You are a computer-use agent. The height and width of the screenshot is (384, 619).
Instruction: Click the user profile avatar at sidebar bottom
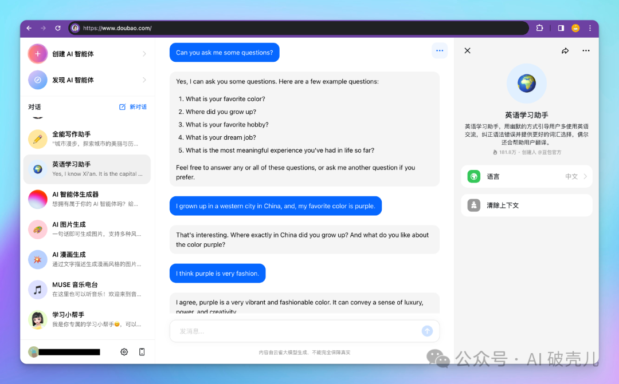click(x=34, y=352)
